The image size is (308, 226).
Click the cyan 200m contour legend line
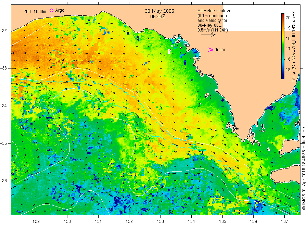coord(29,15)
